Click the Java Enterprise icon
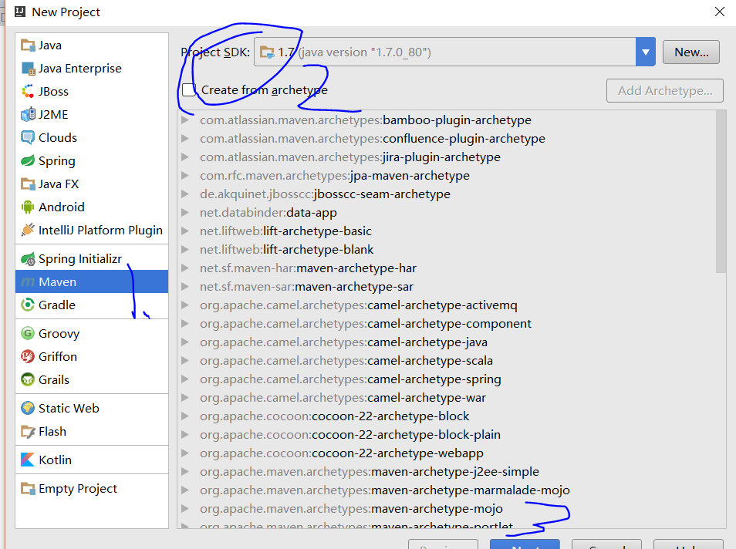 (29, 69)
